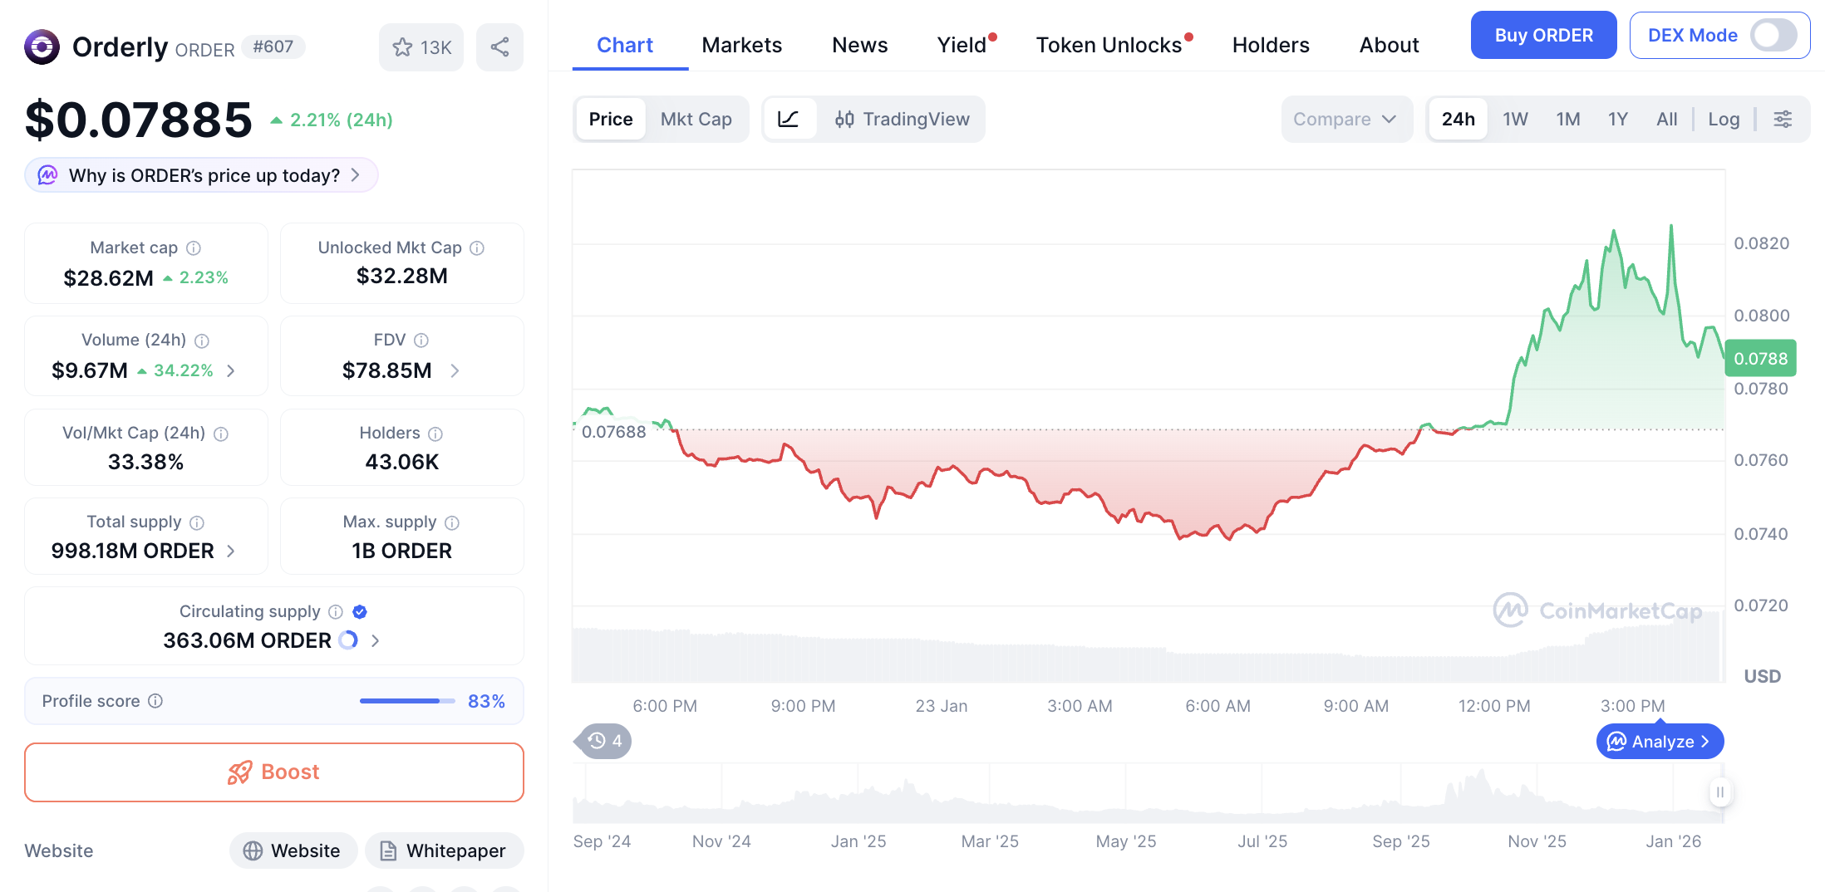Click the Market cap info icon
The width and height of the screenshot is (1825, 892).
click(194, 248)
